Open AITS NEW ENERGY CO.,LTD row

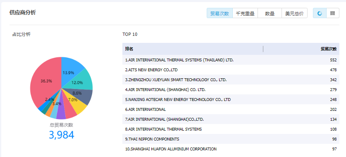tap(231, 70)
